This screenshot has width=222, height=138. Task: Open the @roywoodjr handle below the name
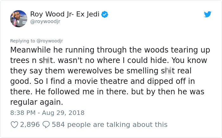click(x=45, y=22)
